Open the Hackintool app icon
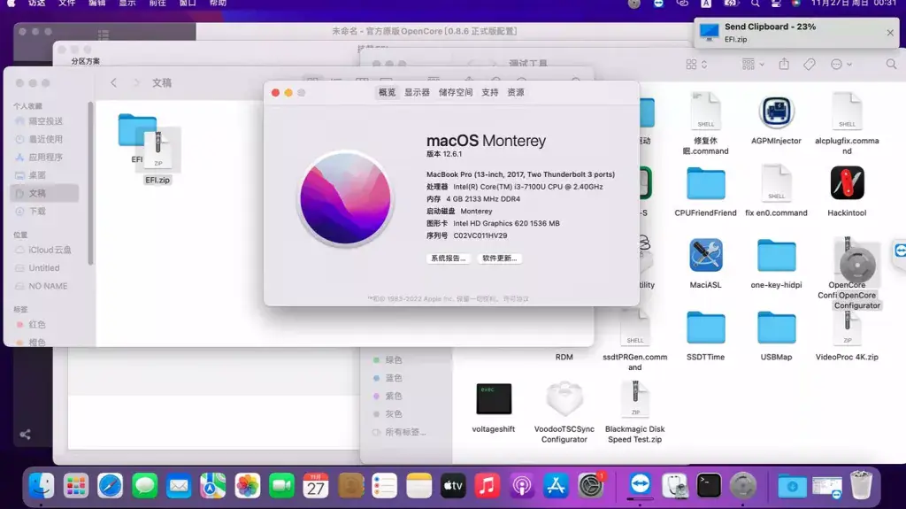This screenshot has width=906, height=509. click(x=847, y=183)
